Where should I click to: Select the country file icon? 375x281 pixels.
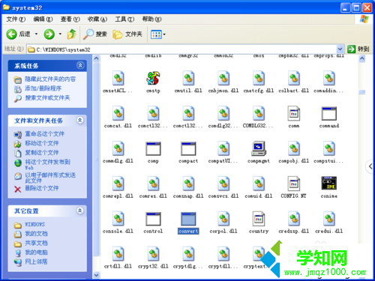pos(259,219)
